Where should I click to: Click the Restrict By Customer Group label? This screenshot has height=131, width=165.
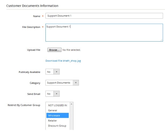[x=24, y=105]
